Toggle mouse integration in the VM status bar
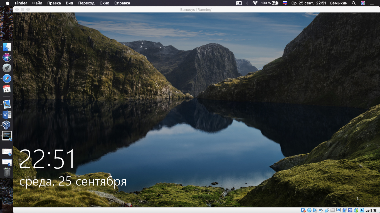The width and height of the screenshot is (380, 213). 356,211
